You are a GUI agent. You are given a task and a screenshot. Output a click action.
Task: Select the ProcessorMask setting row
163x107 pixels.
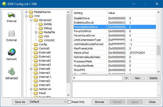pyautogui.click(x=114, y=61)
